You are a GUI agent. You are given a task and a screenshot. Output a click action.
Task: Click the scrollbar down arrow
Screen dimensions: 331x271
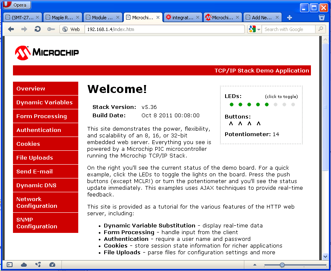(325, 257)
